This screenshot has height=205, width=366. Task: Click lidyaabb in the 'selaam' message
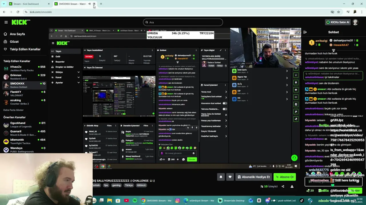(310, 120)
